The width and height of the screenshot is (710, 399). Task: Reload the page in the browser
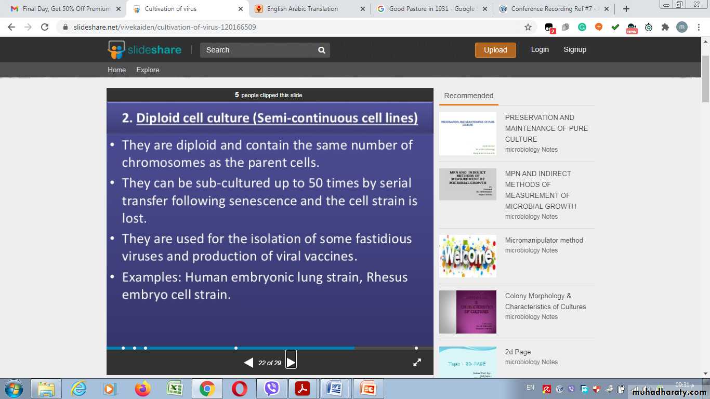pos(45,27)
